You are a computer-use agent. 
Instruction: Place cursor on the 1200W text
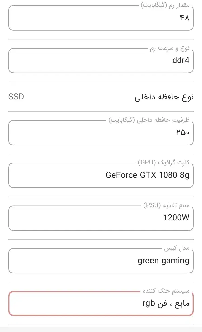point(176,218)
